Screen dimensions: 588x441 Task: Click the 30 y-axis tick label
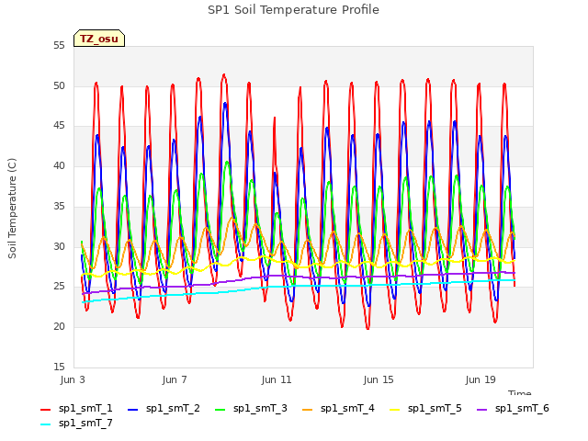point(59,246)
